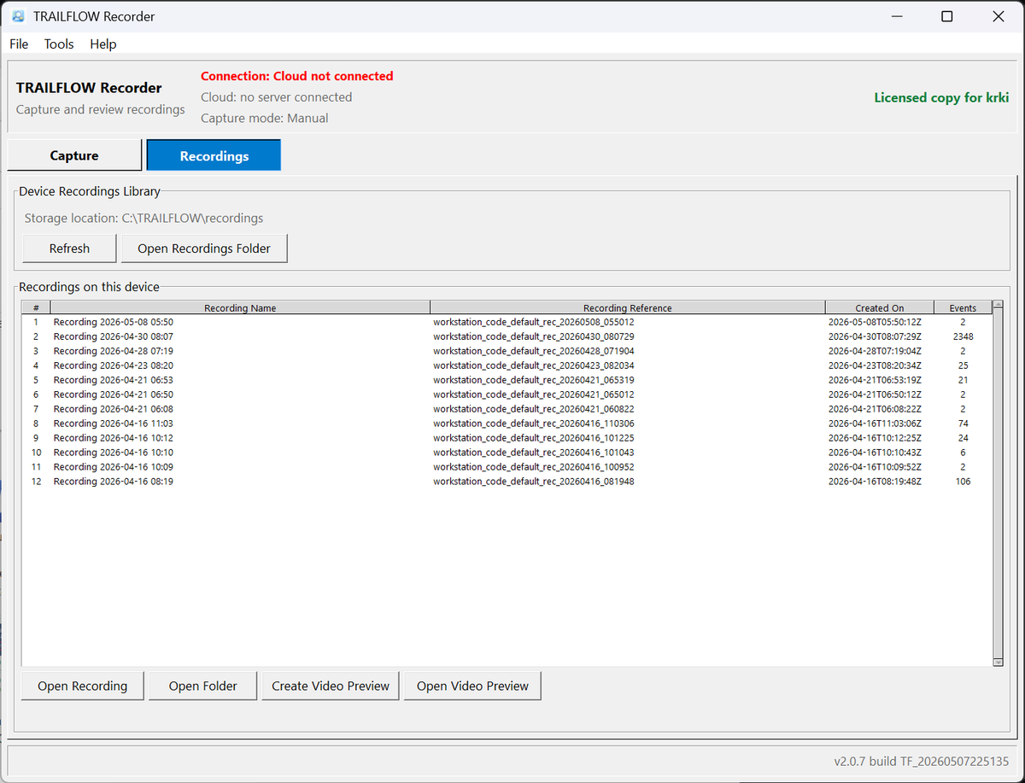Click scrollbar down arrow in recordings list
The height and width of the screenshot is (783, 1025).
(x=998, y=662)
